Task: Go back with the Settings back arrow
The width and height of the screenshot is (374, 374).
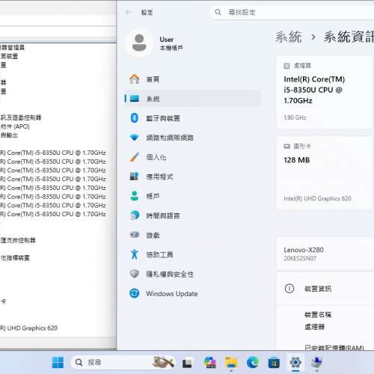Action: 129,12
